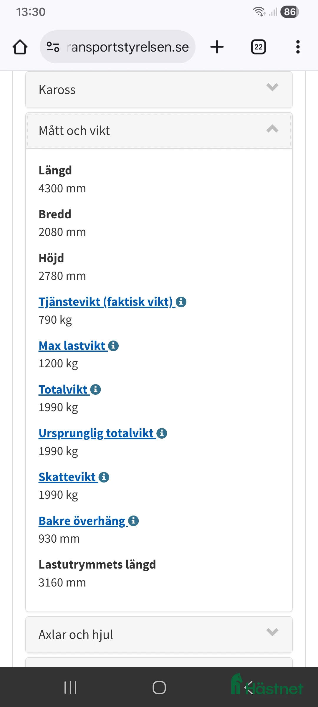Open the browser overflow menu
Viewport: 318px width, 707px height.
coord(298,47)
